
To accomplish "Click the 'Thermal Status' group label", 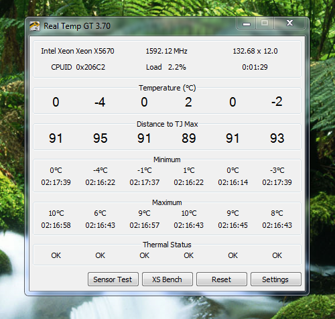I will [x=167, y=245].
